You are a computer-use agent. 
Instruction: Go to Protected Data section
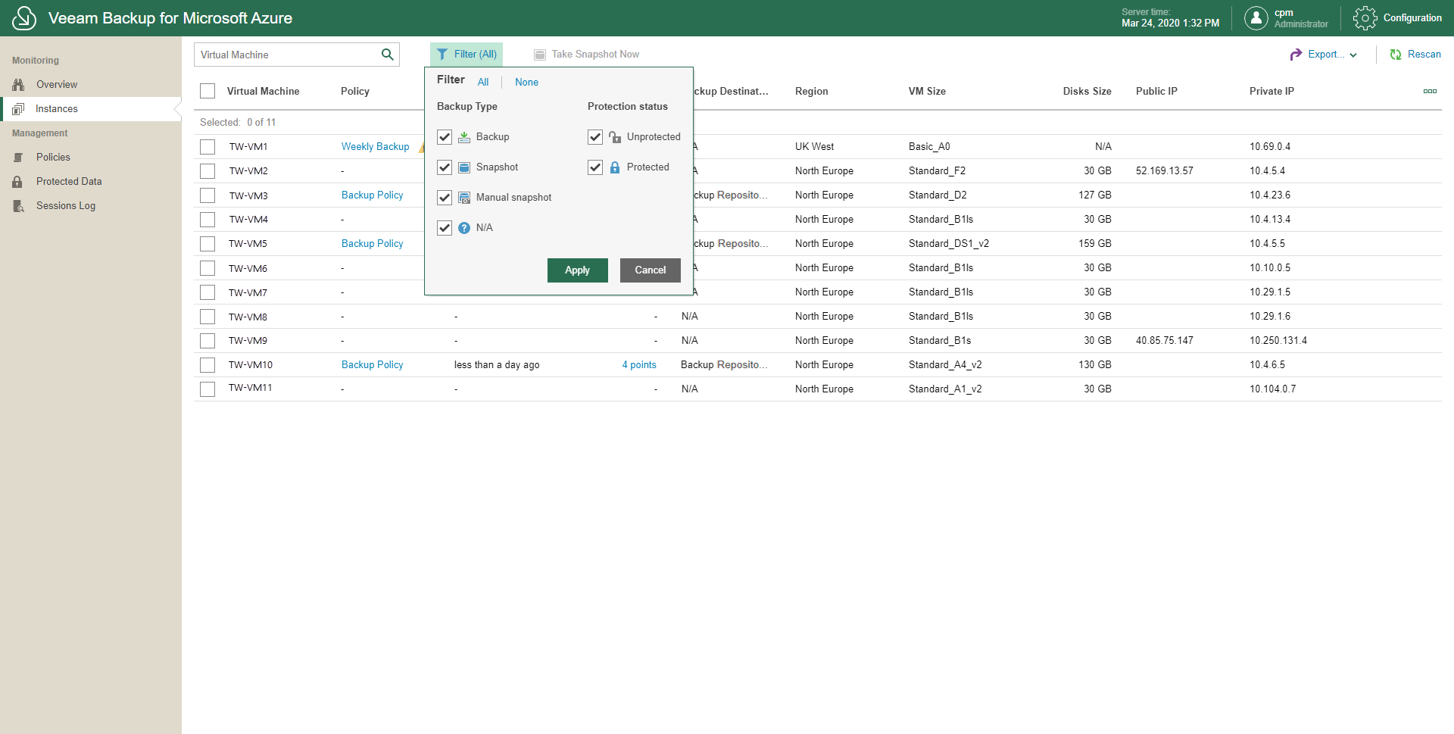pos(69,181)
